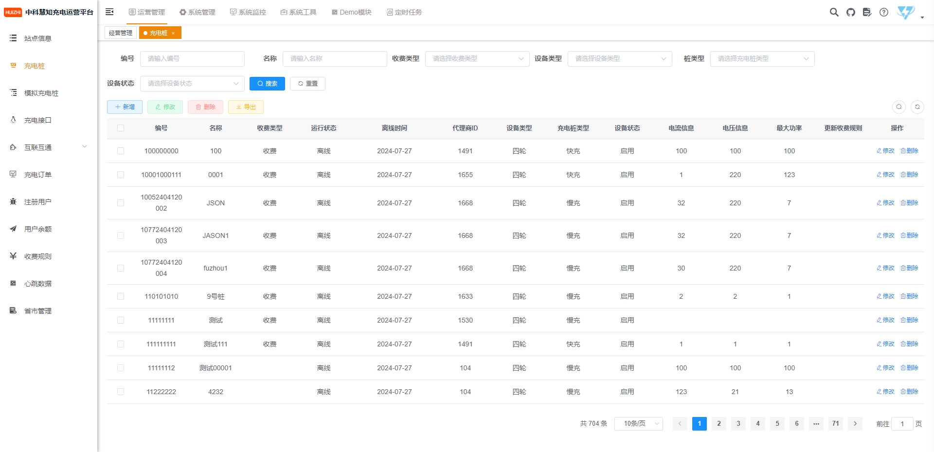Screen dimensions: 934x452
Task: Open the 10条/页 page size dropdown
Action: [639, 424]
